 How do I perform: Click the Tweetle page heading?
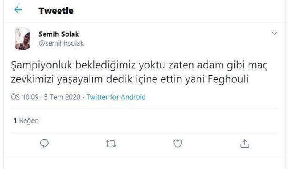click(56, 11)
